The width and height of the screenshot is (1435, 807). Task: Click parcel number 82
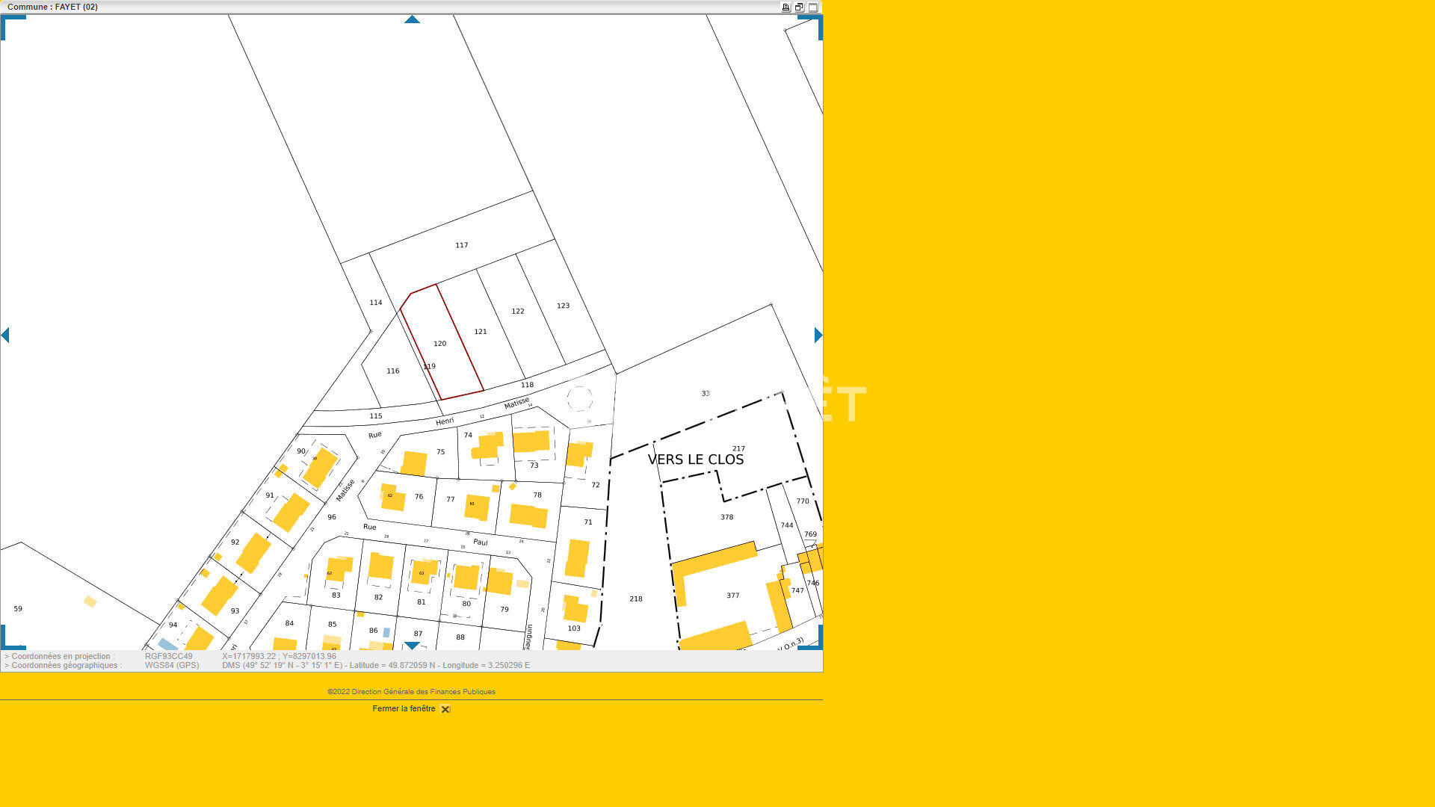378,597
